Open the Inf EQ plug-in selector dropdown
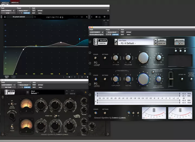 (x=8, y=13)
